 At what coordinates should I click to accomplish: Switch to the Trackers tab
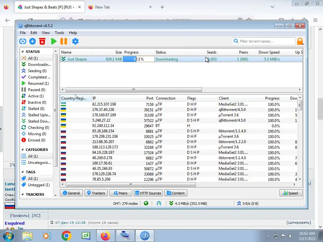tap(96, 193)
